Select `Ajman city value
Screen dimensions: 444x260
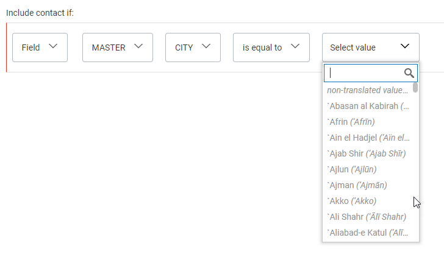tap(368, 185)
